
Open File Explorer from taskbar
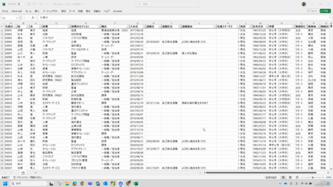point(67,183)
